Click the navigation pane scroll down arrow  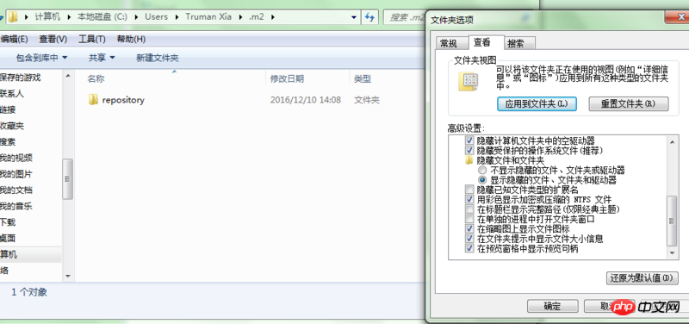click(x=68, y=276)
